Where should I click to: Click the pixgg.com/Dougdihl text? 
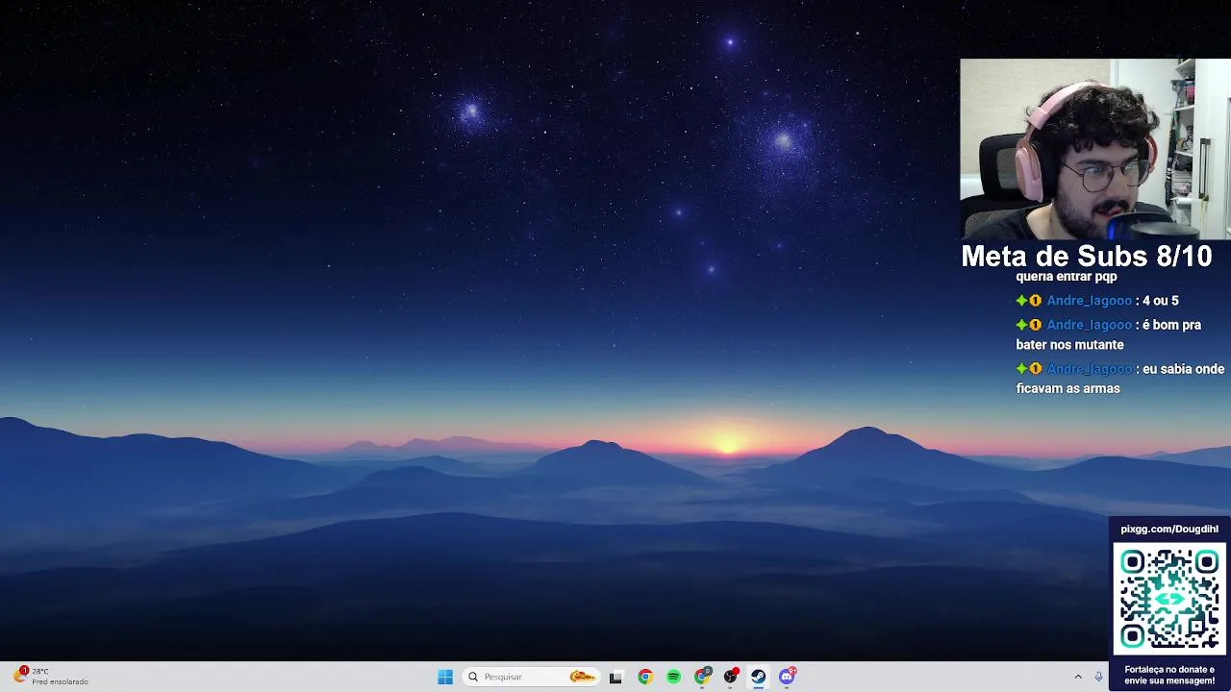pos(1169,529)
